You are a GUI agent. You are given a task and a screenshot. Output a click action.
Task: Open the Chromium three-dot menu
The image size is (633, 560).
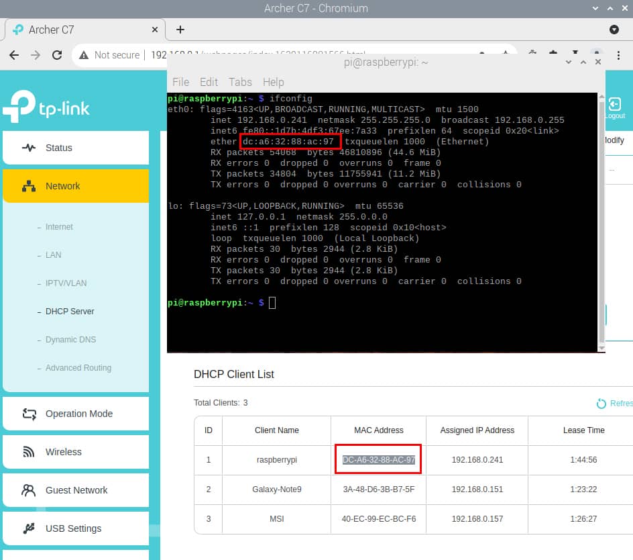click(618, 55)
